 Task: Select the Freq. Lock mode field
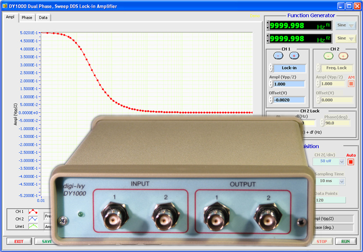337,68
